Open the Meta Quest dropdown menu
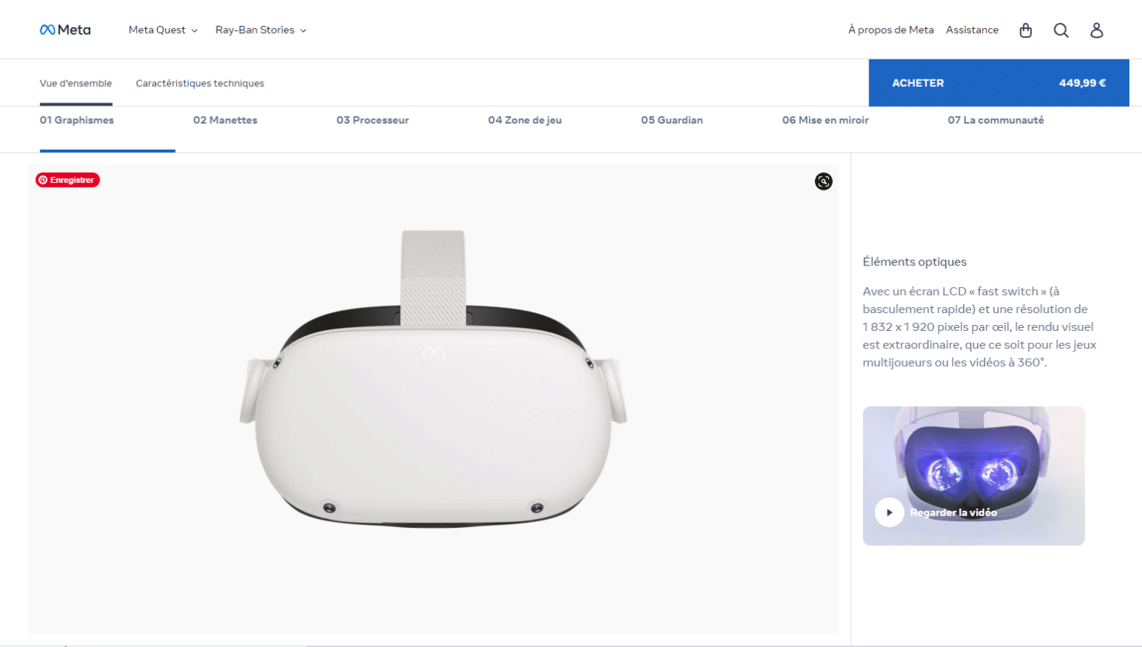Viewport: 1142px width, 647px height. 162,30
